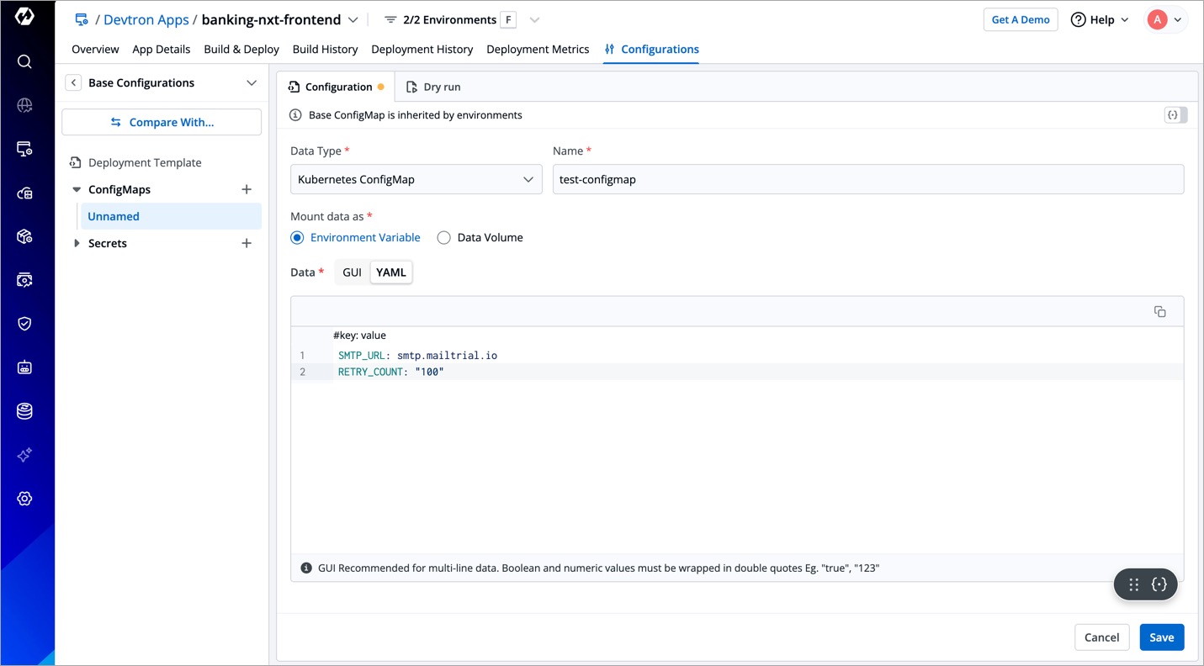This screenshot has width=1204, height=666.
Task: Open the security shield icon in sidebar
Action: 24,324
